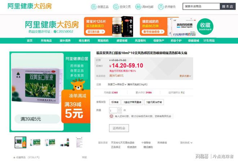Image resolution: width=238 pixels, height=161 pixels.
Task: Open the 计生用品 nav tab
Action: pos(209,41)
